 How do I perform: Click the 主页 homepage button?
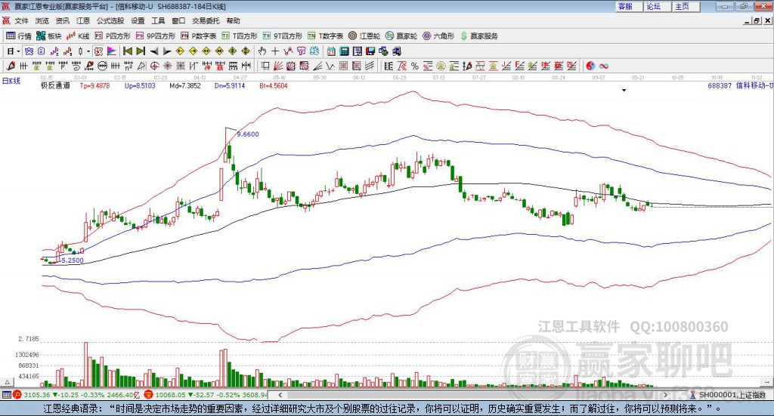pos(686,6)
